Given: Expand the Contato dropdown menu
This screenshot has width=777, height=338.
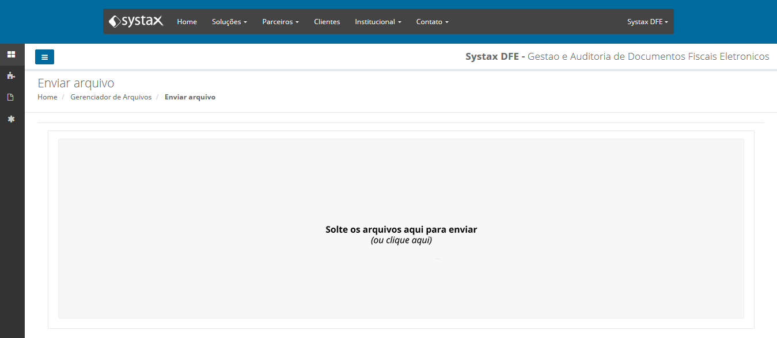Looking at the screenshot, I should pos(432,22).
